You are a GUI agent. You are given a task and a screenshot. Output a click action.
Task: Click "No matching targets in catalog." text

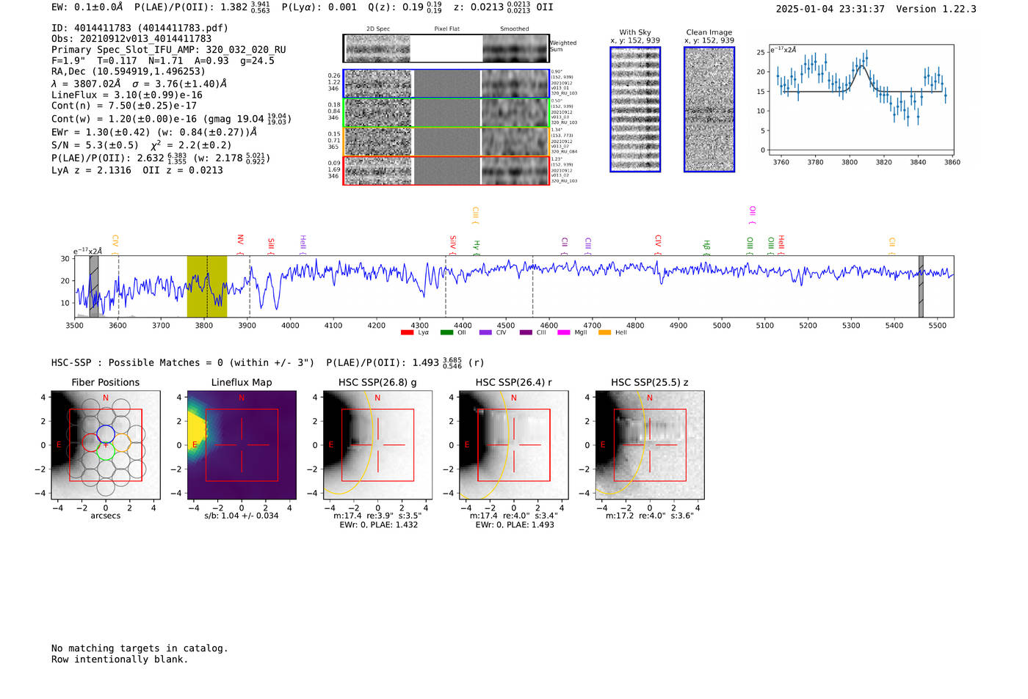pyautogui.click(x=140, y=648)
